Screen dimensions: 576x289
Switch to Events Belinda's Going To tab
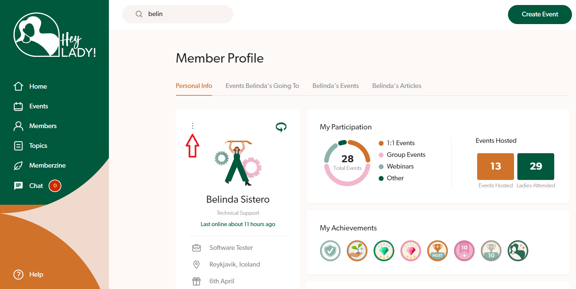click(x=262, y=86)
